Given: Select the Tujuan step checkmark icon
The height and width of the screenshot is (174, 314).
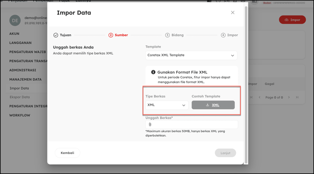Looking at the screenshot, I should pyautogui.click(x=56, y=35).
